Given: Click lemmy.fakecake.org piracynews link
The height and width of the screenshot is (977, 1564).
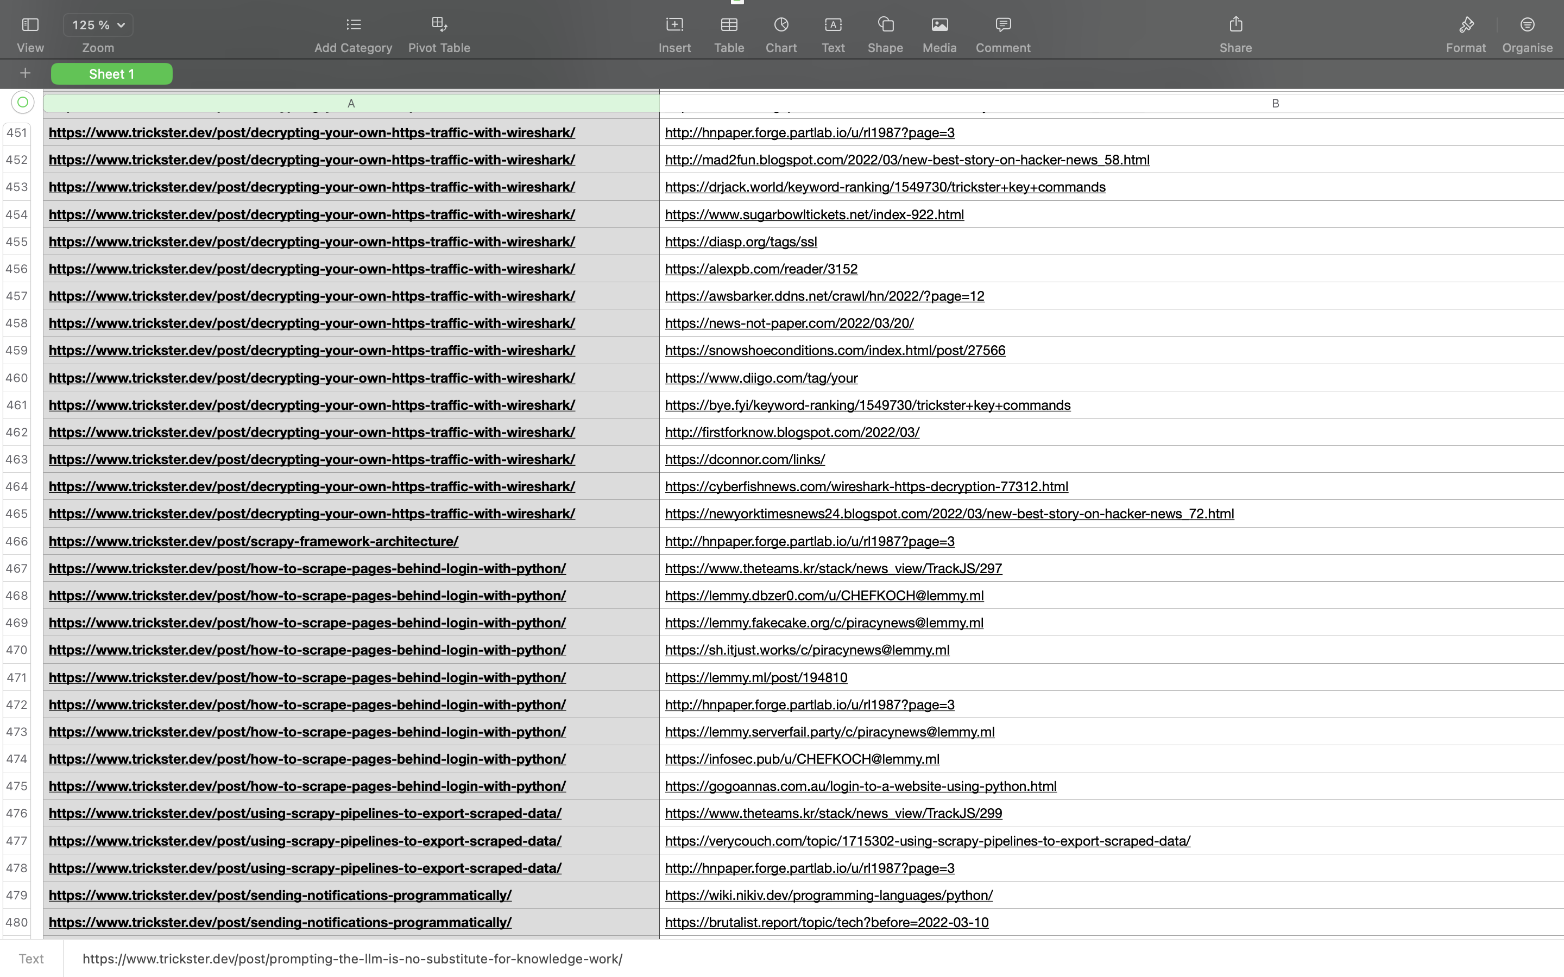Looking at the screenshot, I should [x=824, y=623].
